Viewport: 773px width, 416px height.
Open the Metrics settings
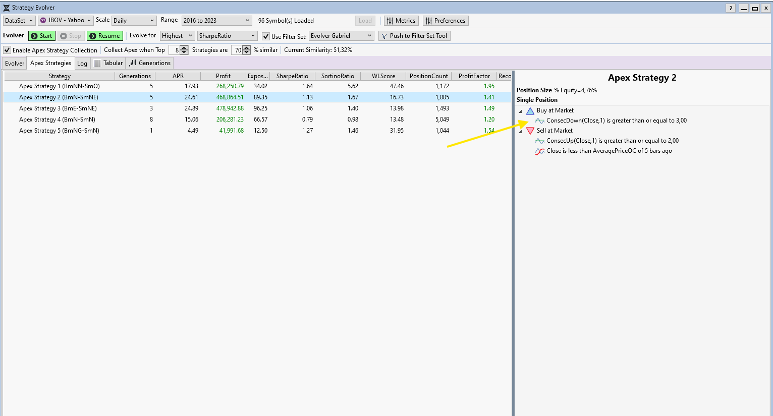(401, 21)
